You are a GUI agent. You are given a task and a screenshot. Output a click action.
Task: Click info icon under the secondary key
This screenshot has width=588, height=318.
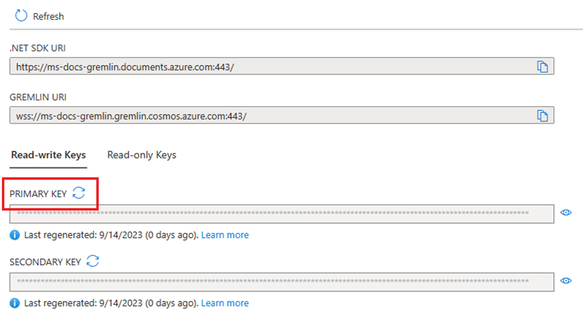coord(15,303)
